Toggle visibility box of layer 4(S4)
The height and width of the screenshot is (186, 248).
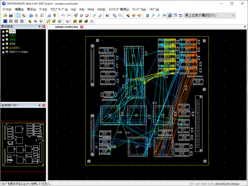click(7, 44)
